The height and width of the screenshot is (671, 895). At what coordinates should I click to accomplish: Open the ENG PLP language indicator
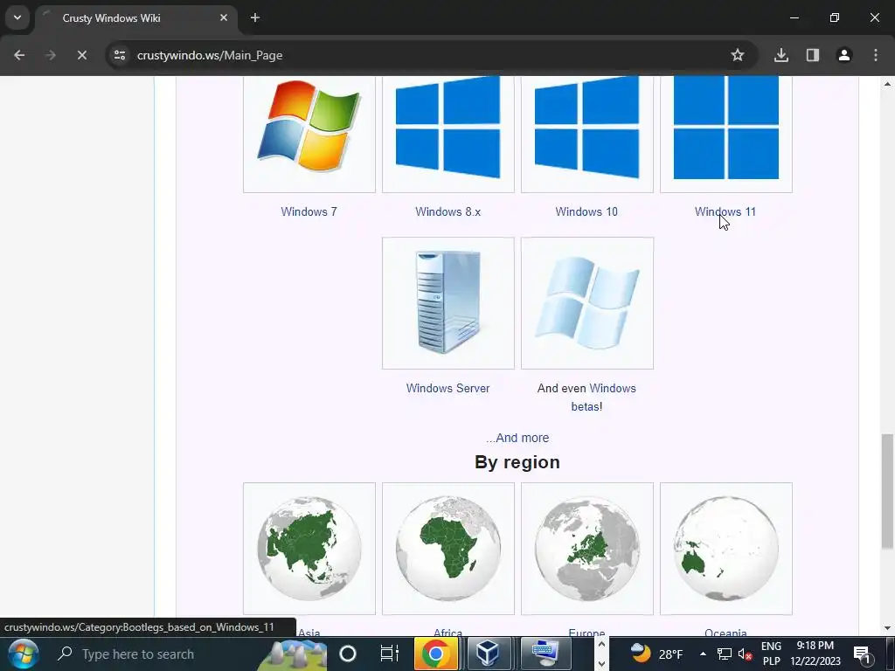tap(771, 654)
